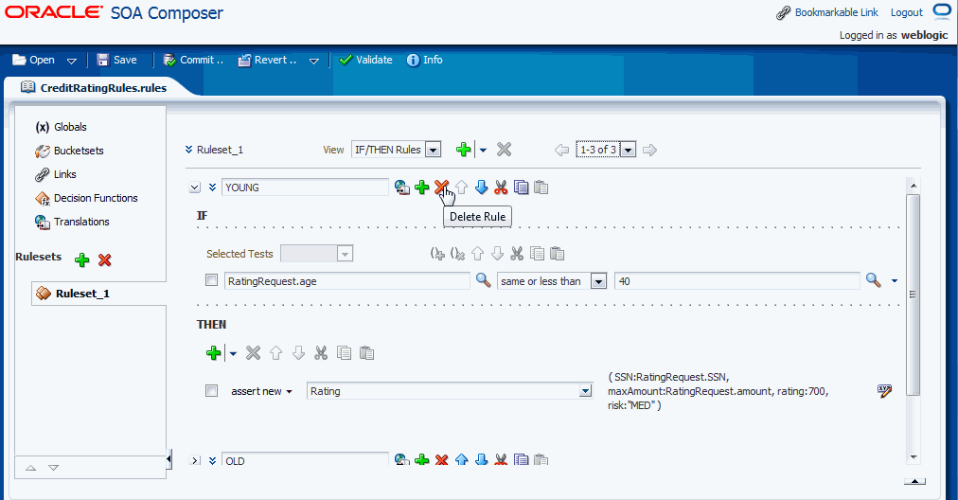Image resolution: width=958 pixels, height=500 pixels.
Task: Add new rule with Ruleset_1 green plus
Action: pos(463,149)
